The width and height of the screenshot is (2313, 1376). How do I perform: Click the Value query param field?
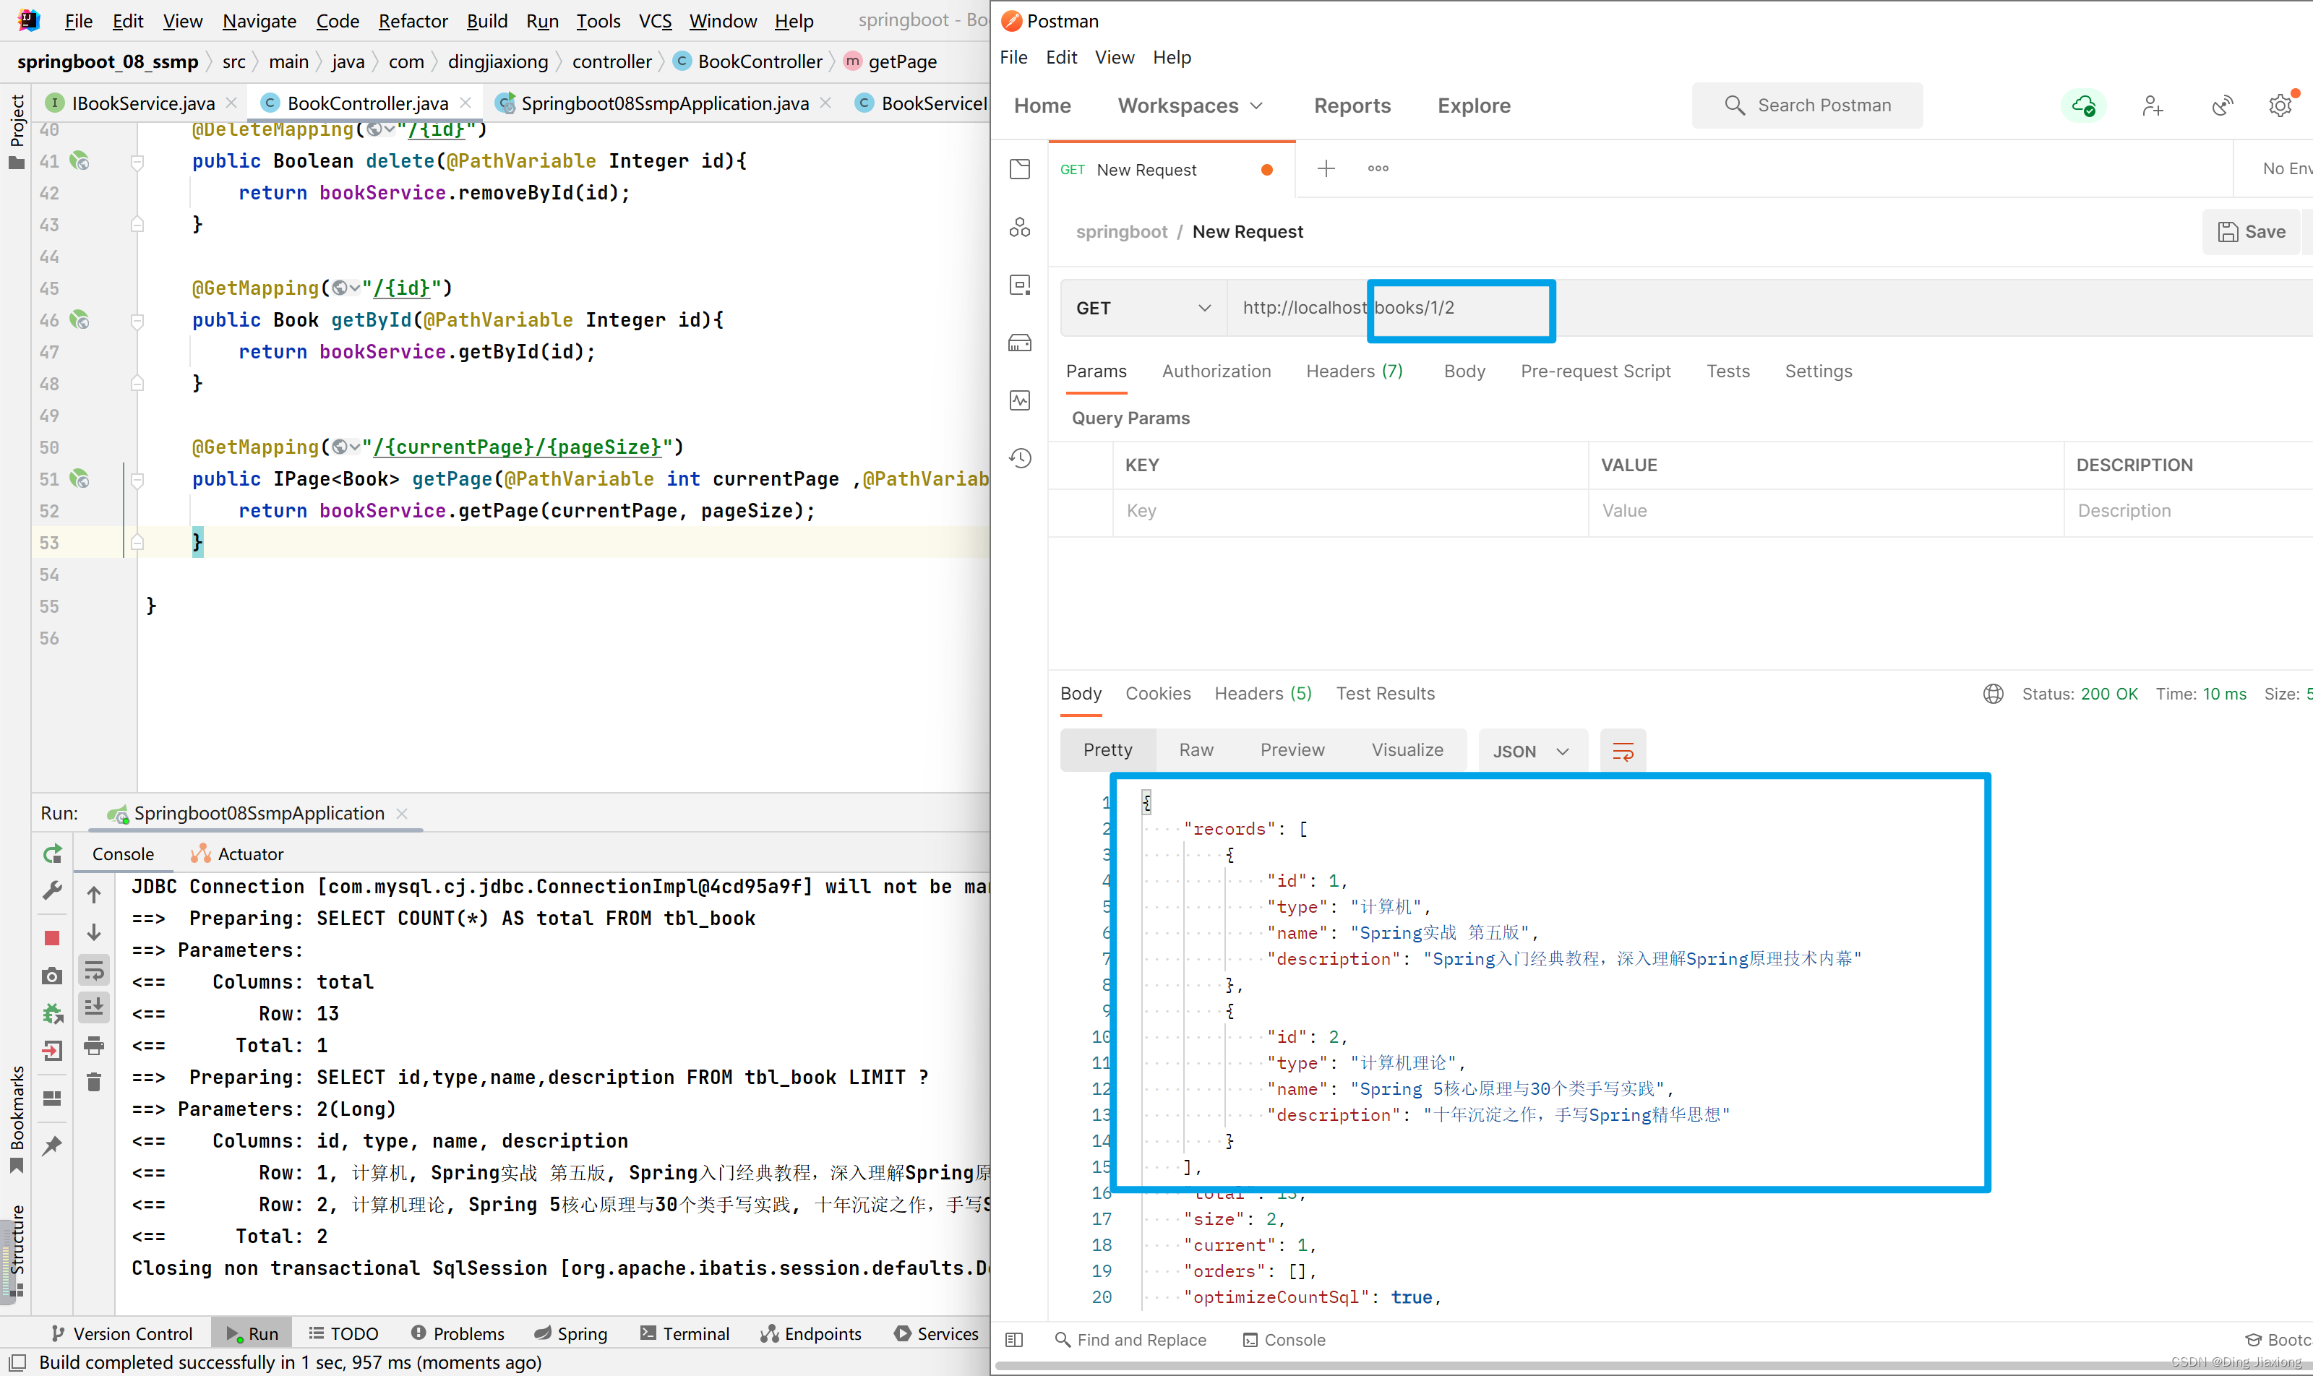tap(1825, 511)
